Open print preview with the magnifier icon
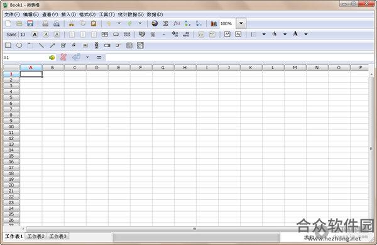Viewport: 377px width, 245px height. pyautogui.click(x=57, y=24)
